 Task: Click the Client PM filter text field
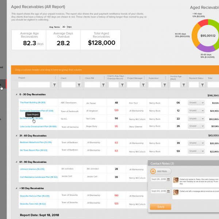92,85
